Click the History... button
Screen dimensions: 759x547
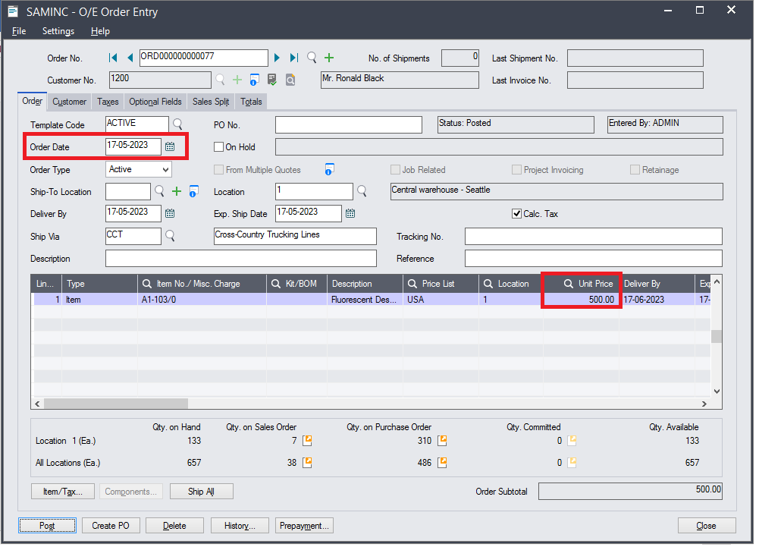[240, 526]
